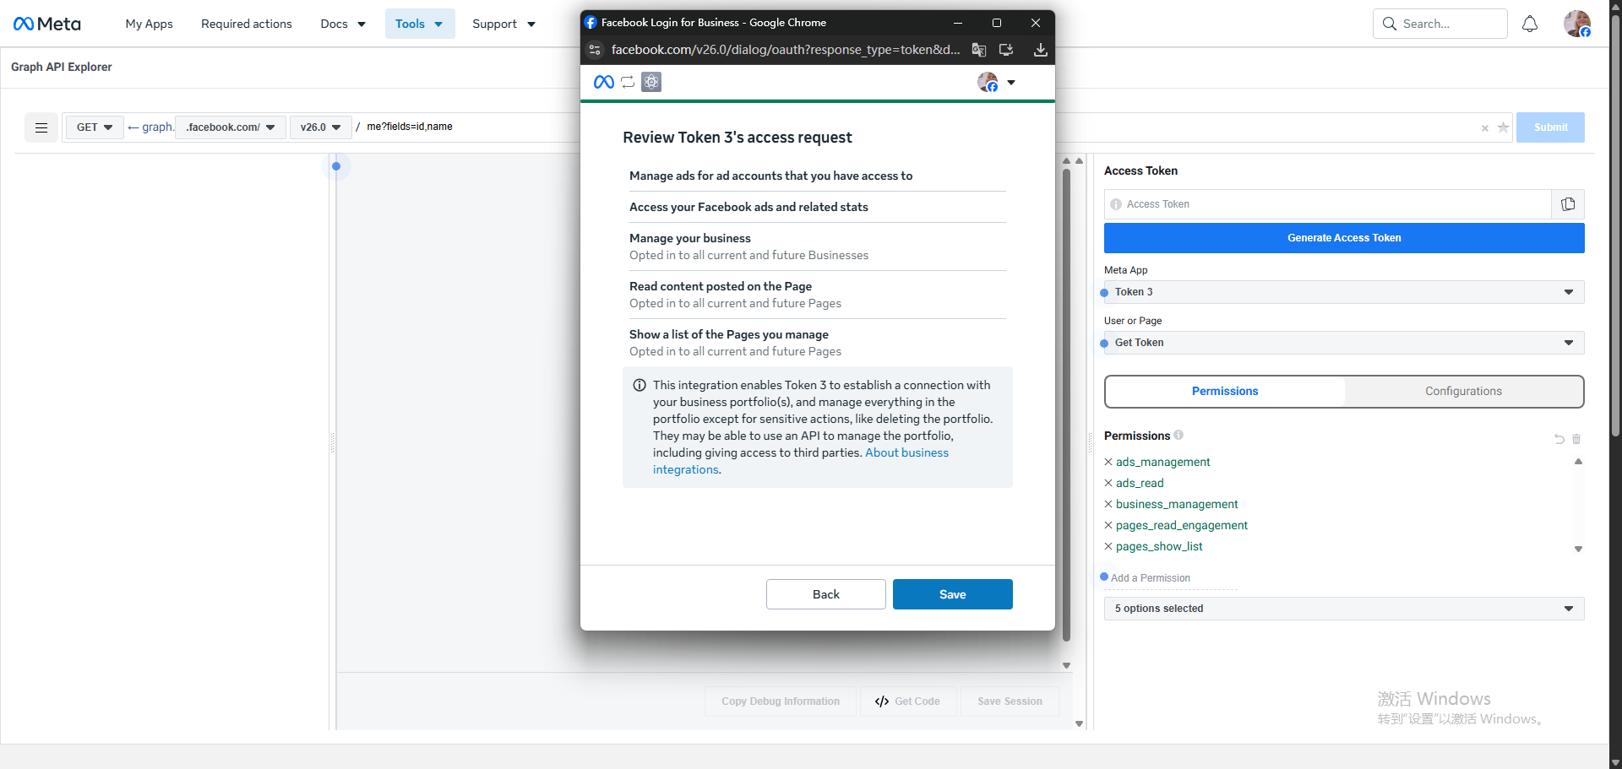The image size is (1622, 769).
Task: Click Back in the access request dialog
Action: (825, 594)
